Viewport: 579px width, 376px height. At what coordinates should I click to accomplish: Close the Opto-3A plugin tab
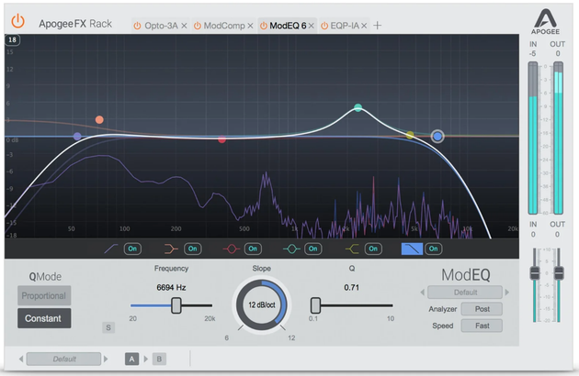click(184, 26)
